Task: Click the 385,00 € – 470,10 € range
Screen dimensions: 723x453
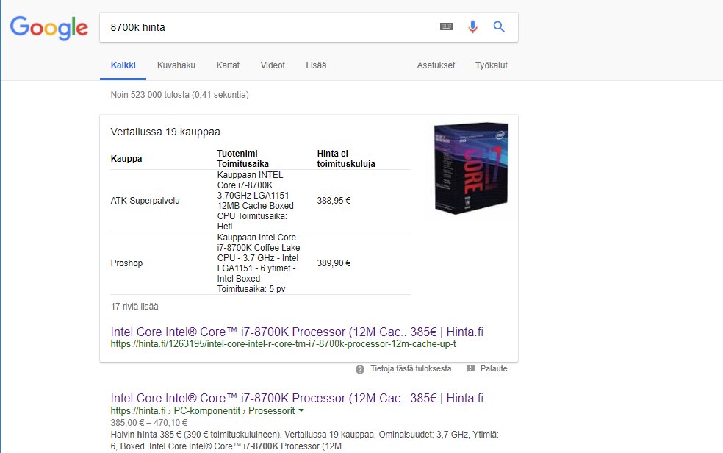Action: click(x=149, y=423)
